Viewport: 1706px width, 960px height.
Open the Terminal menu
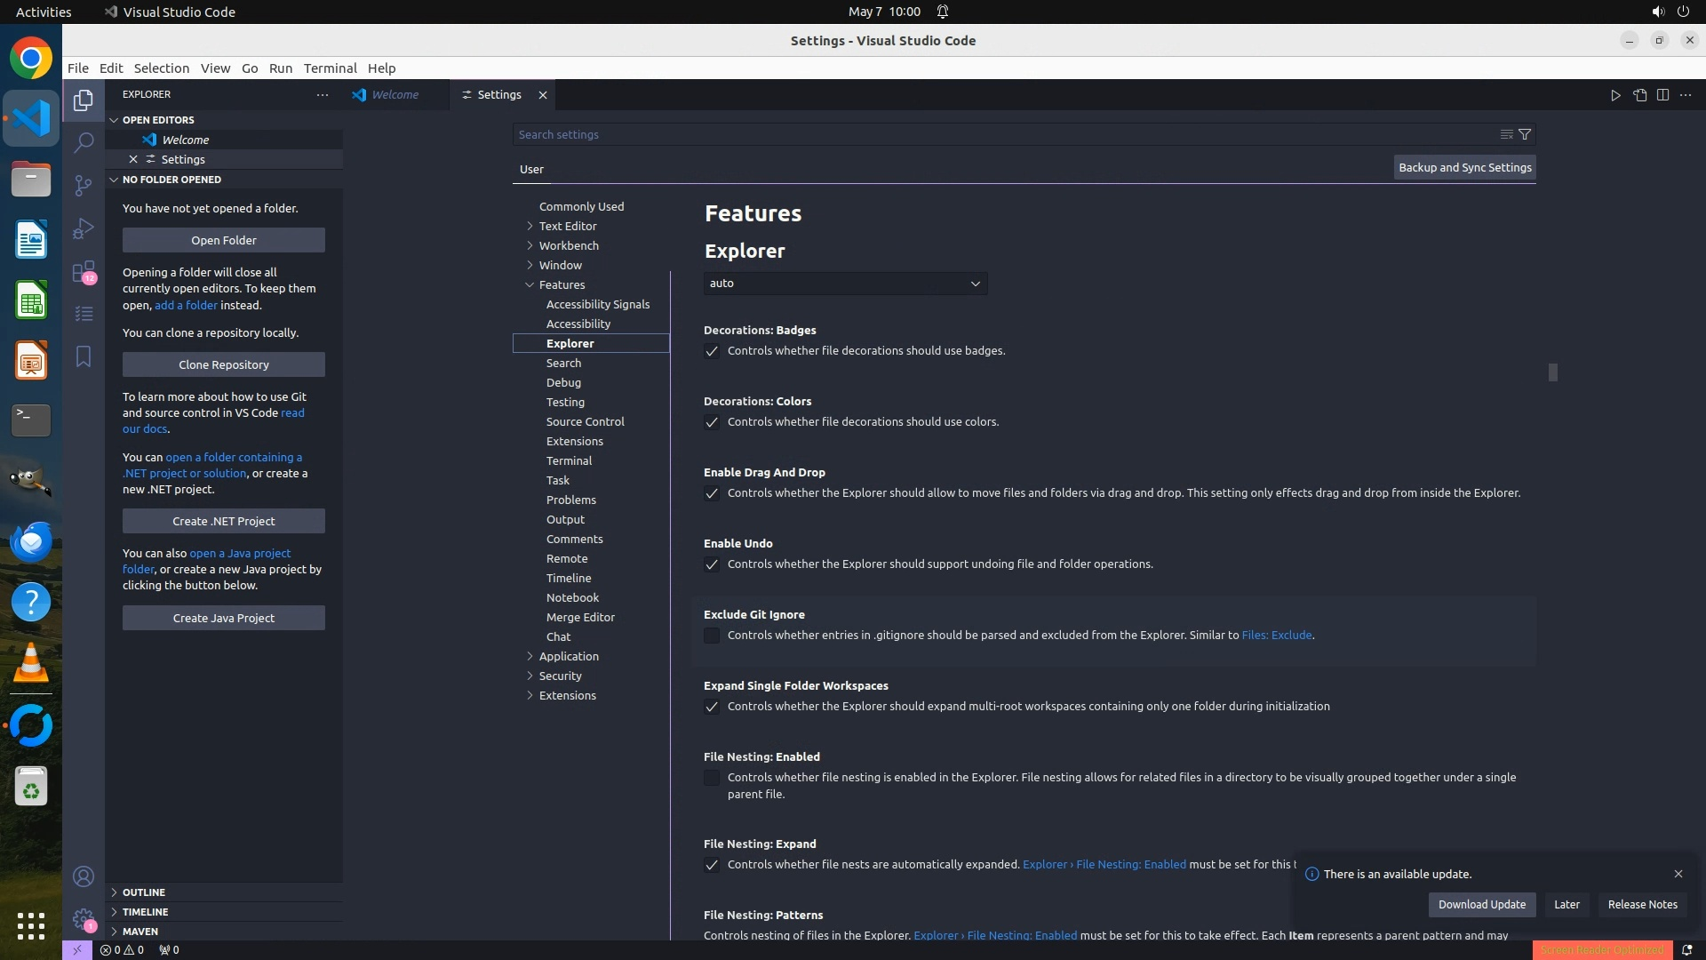click(330, 68)
